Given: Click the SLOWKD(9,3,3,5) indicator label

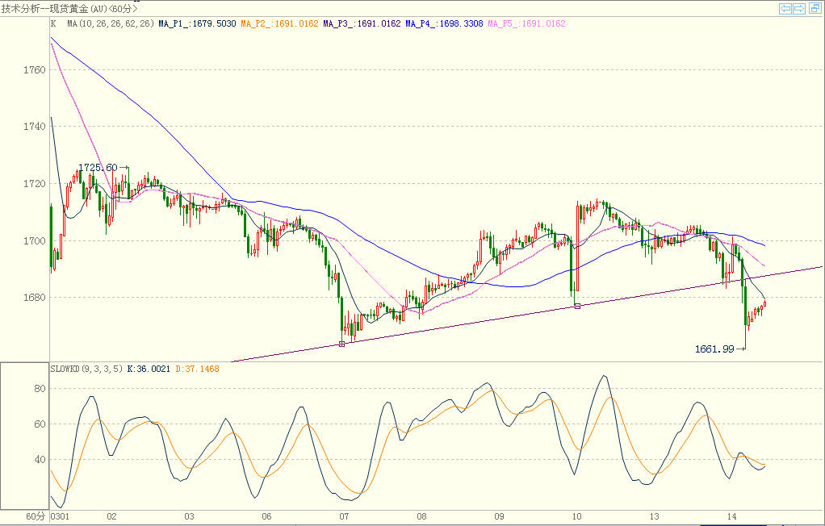Looking at the screenshot, I should coord(87,369).
